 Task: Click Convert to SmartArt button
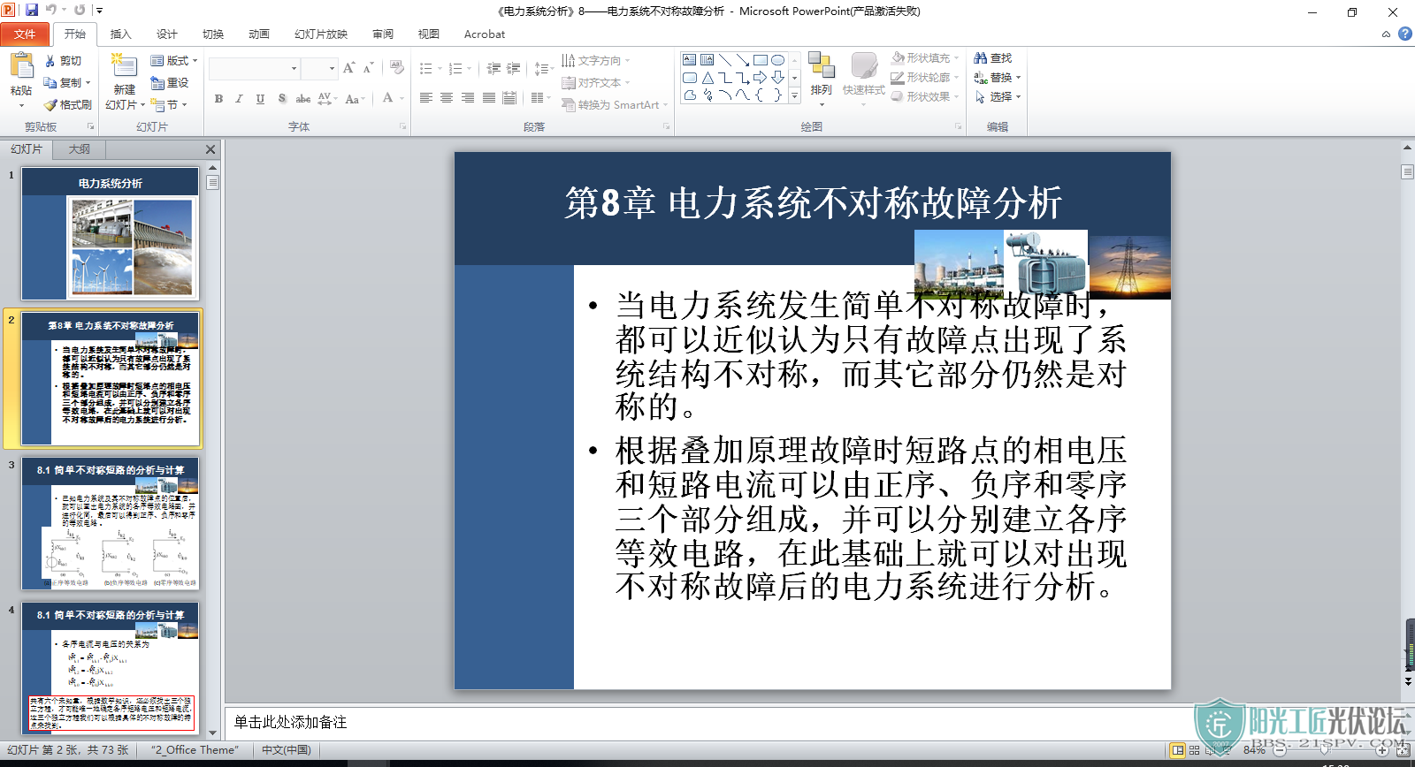pyautogui.click(x=615, y=104)
